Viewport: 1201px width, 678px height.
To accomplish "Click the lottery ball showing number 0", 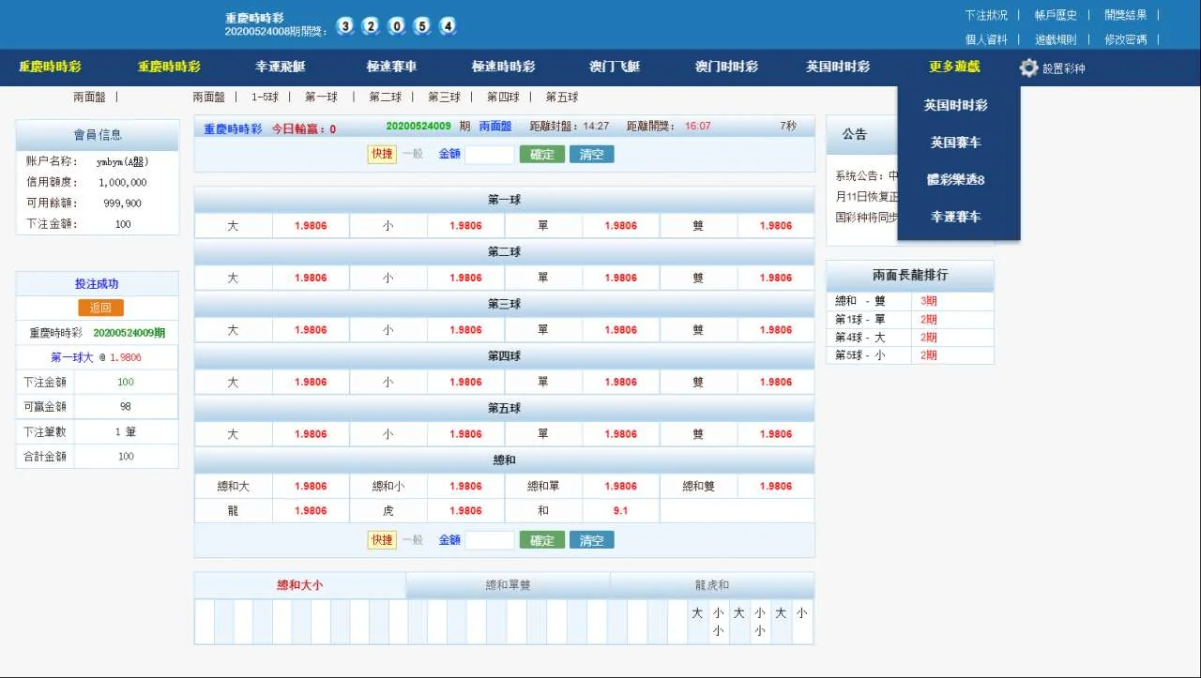I will [397, 26].
